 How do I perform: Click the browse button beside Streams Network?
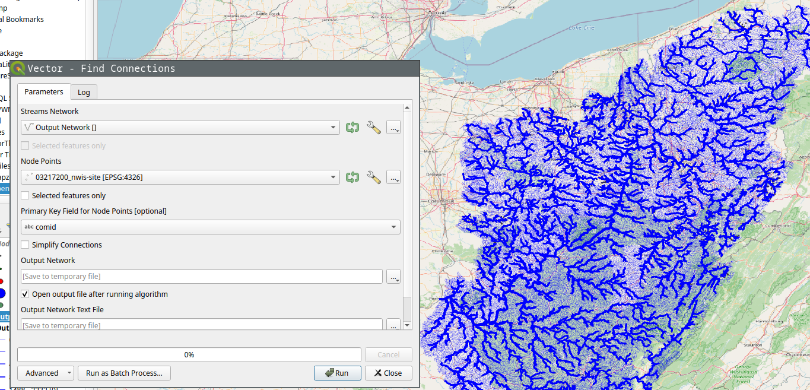coord(393,127)
